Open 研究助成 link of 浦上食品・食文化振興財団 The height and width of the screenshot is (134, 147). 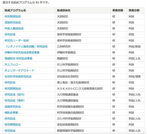(10, 83)
